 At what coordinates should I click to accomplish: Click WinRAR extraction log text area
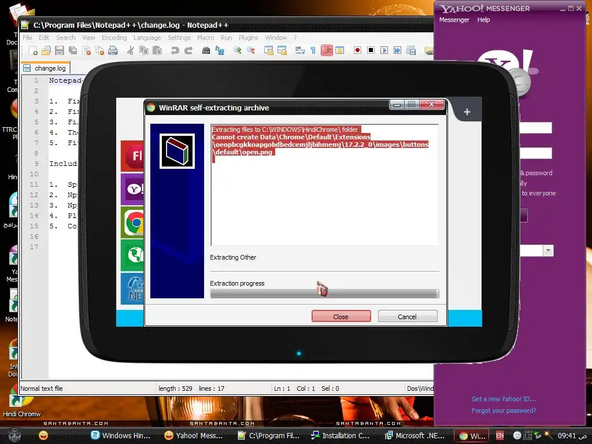[x=325, y=185]
